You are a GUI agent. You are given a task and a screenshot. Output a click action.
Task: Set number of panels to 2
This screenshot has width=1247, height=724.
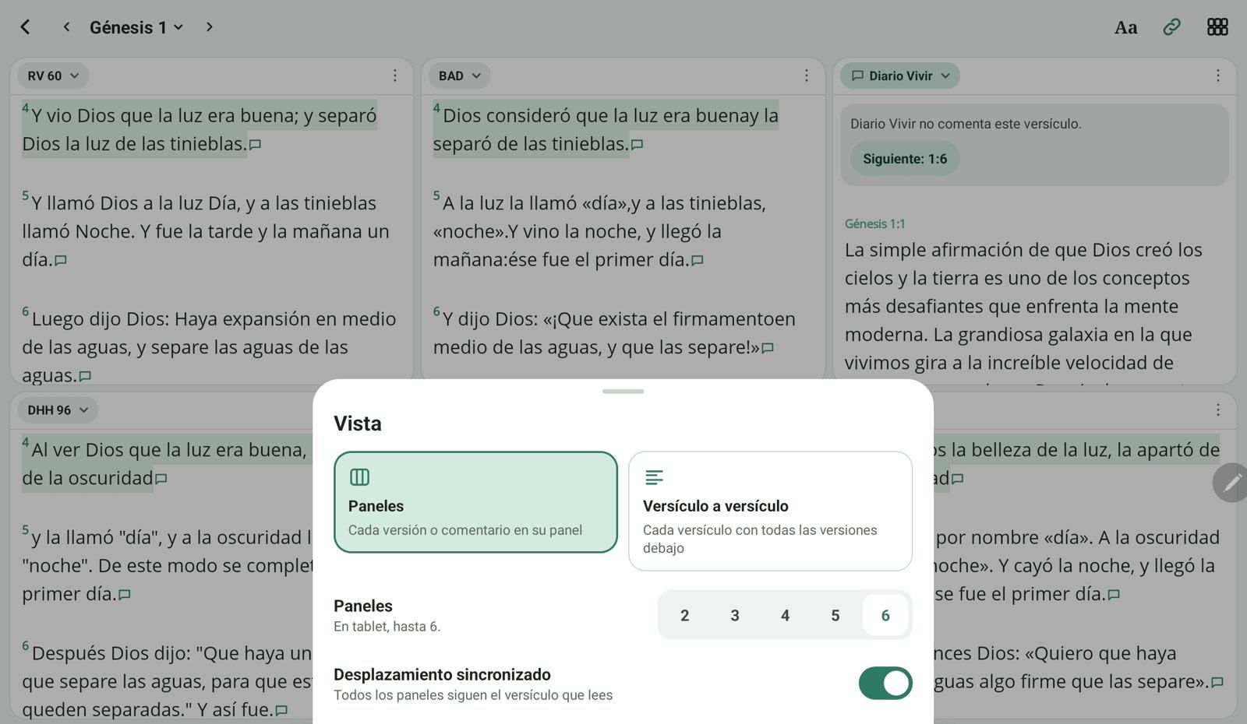tap(684, 615)
